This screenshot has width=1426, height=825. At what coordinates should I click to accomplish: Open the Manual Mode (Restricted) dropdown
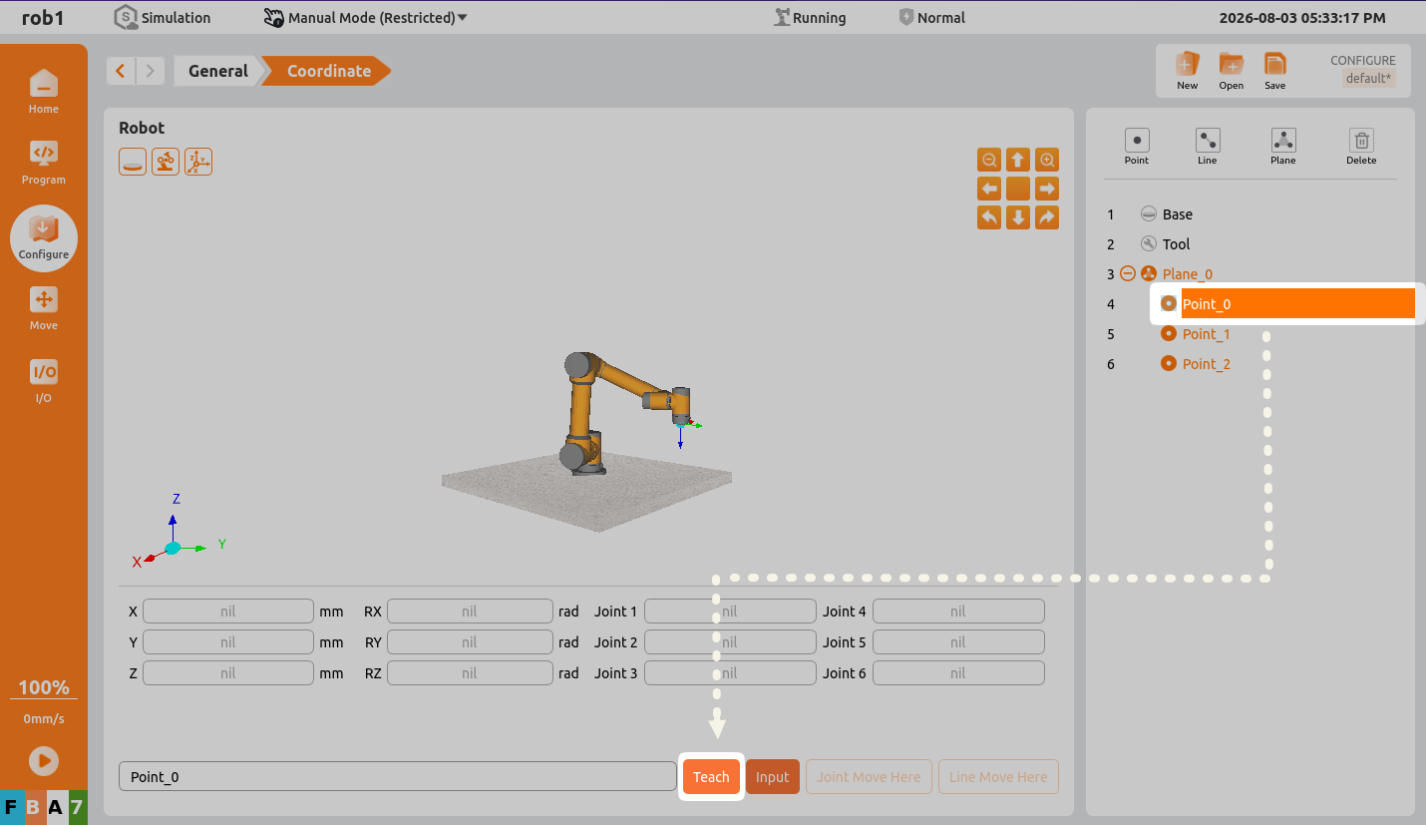(x=366, y=18)
